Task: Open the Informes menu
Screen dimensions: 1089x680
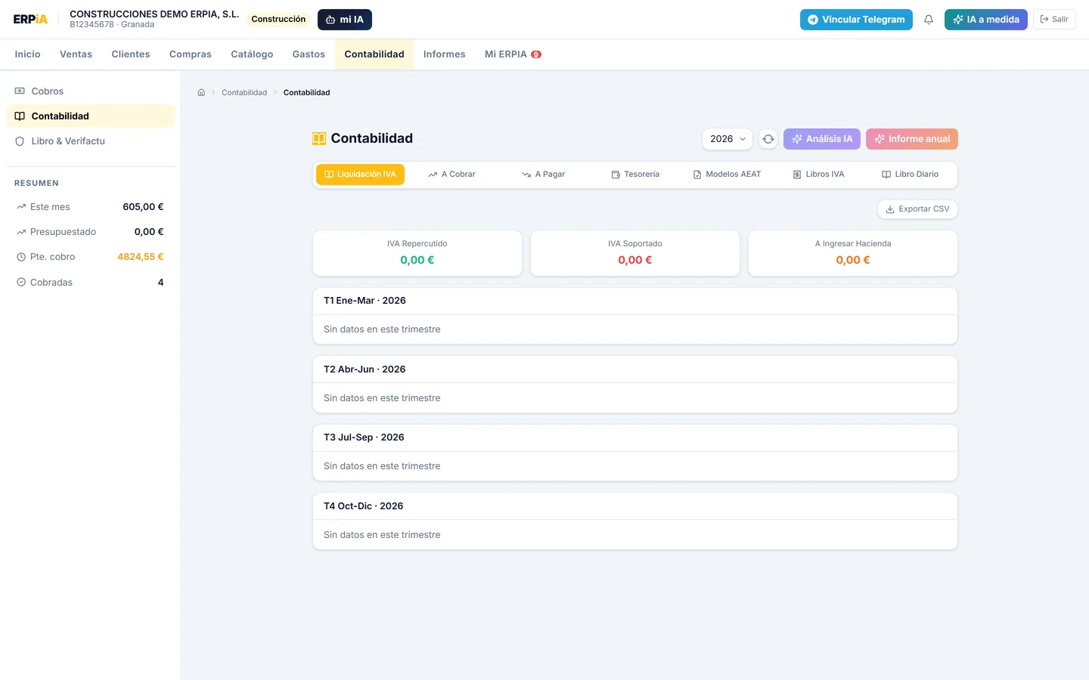Action: point(445,54)
